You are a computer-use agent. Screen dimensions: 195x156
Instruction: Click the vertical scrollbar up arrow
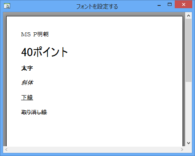tap(188, 16)
